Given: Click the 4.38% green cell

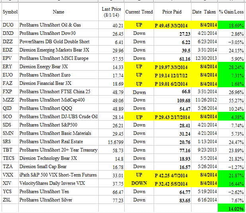Looking at the screenshot, I should (x=231, y=117).
